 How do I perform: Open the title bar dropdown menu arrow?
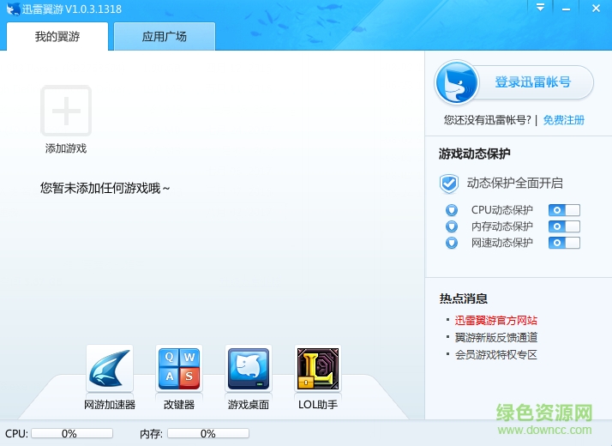[x=540, y=8]
